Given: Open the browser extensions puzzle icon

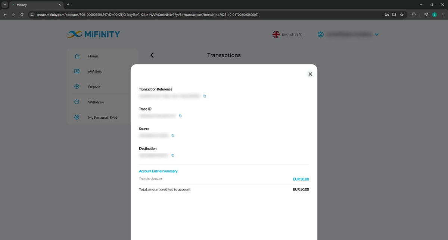Looking at the screenshot, I should point(414,15).
